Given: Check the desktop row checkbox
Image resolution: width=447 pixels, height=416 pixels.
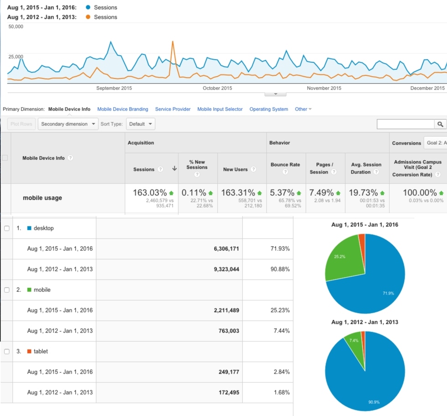Looking at the screenshot, I should click(x=6, y=228).
